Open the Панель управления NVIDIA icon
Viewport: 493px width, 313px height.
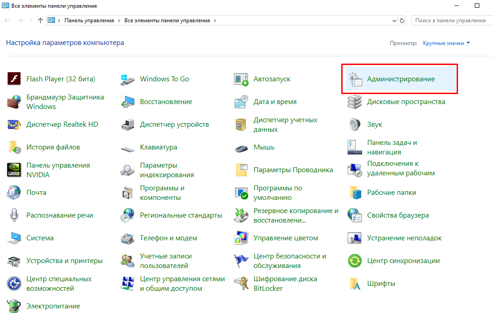pos(14,170)
